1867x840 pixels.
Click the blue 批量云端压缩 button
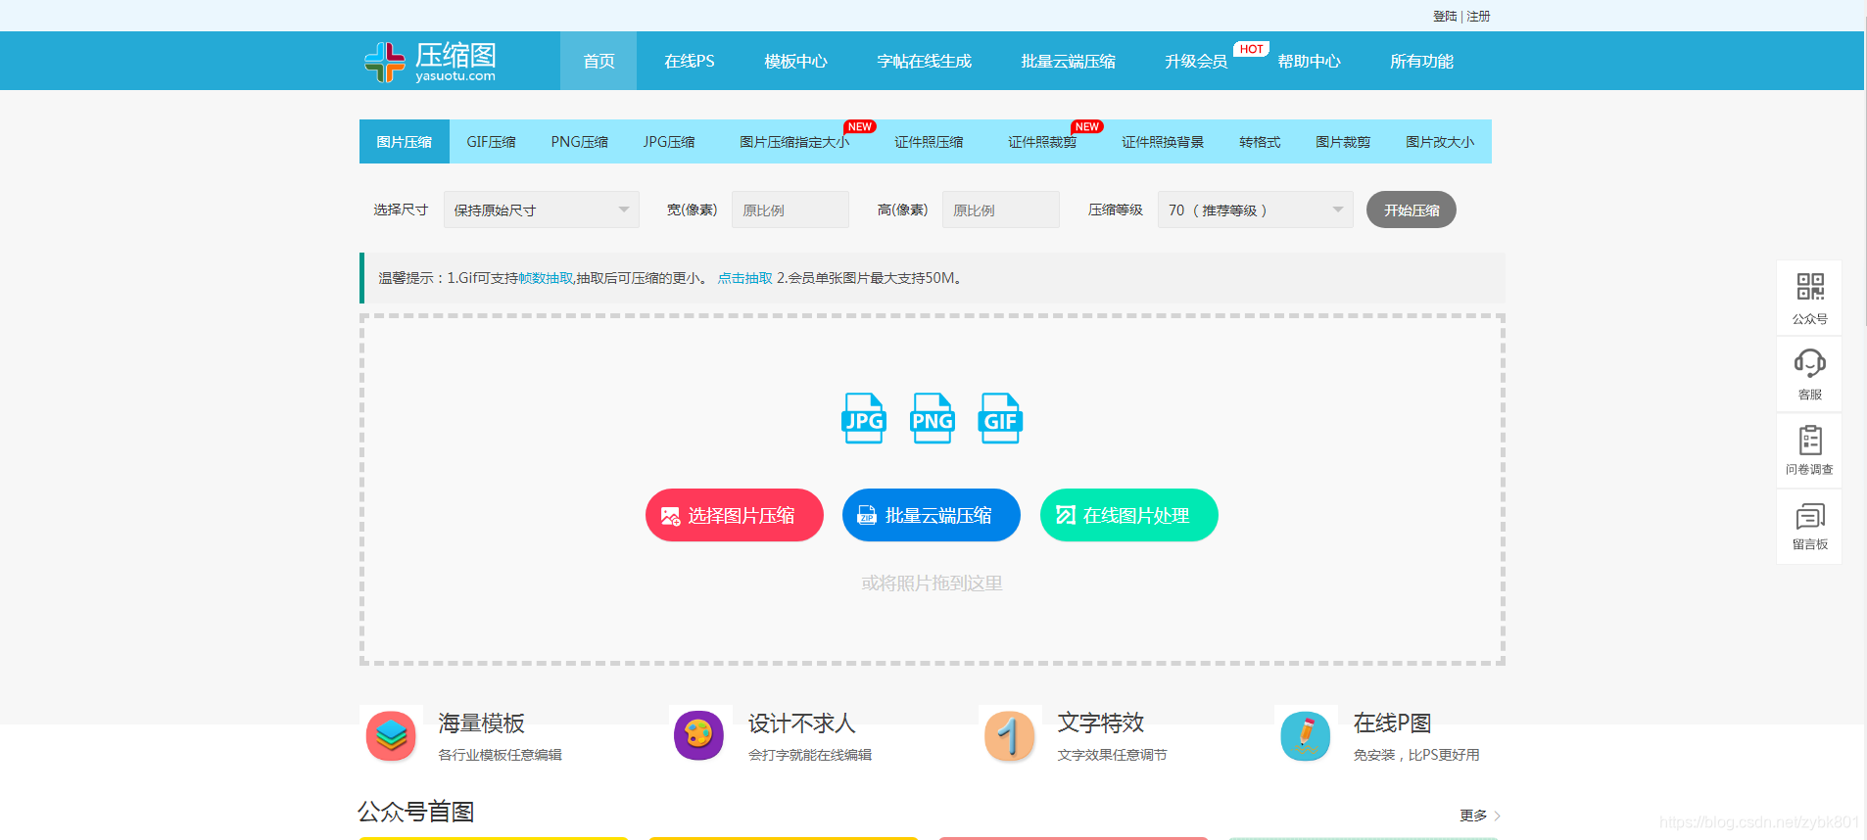pyautogui.click(x=932, y=515)
